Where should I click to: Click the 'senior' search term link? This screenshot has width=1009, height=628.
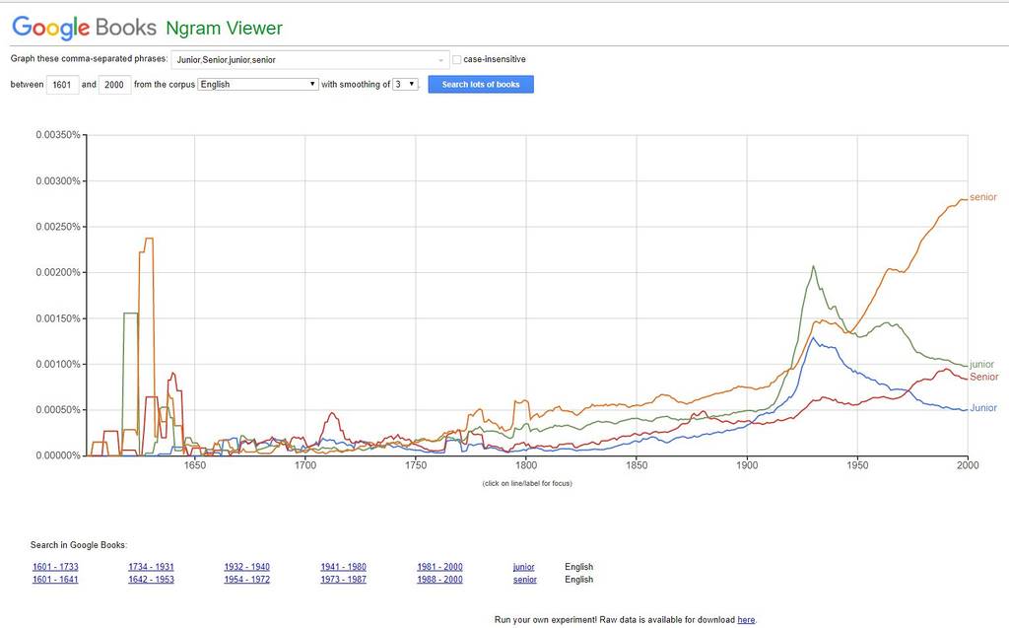tap(525, 580)
